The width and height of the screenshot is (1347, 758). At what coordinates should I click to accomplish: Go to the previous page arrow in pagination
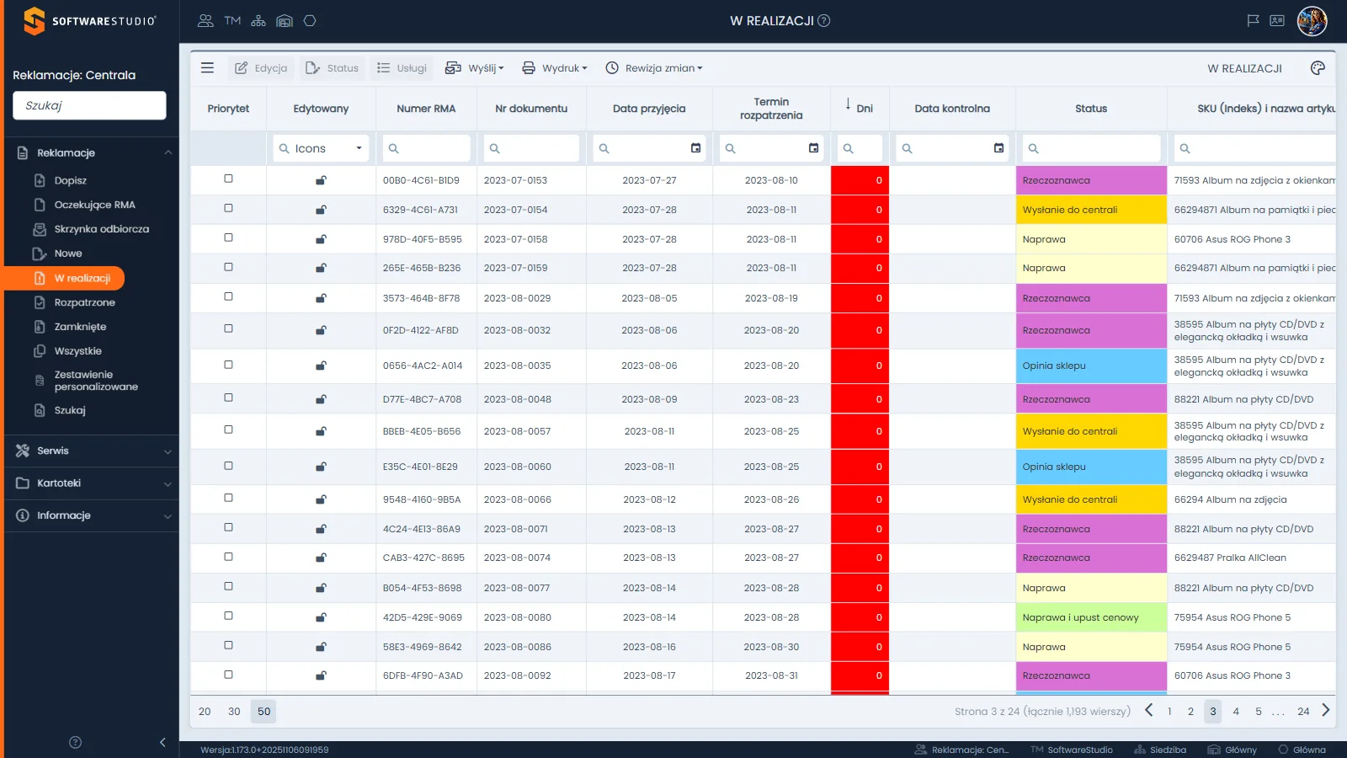[x=1149, y=711]
